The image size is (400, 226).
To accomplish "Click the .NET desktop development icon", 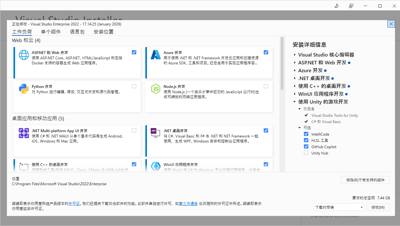I will coord(156,133).
